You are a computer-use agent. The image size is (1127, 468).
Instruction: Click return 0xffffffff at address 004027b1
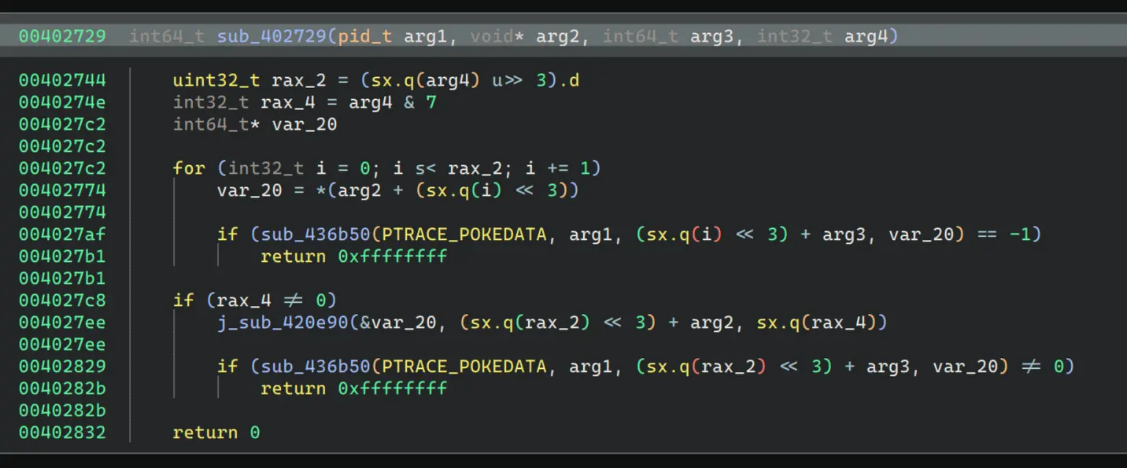(x=353, y=256)
